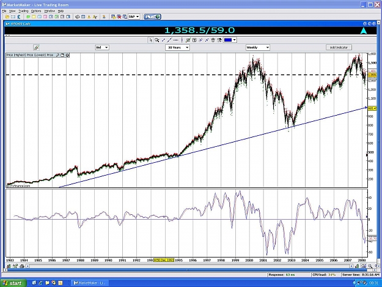Expand the color dropdown arrow
The image size is (382, 287).
click(x=234, y=40)
